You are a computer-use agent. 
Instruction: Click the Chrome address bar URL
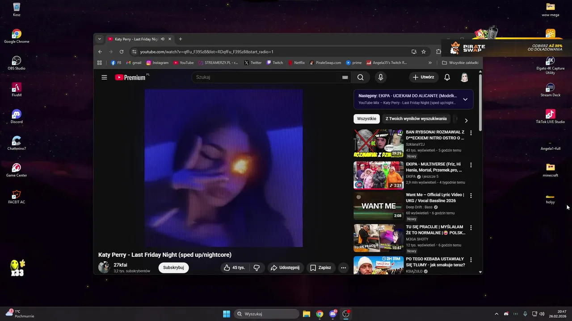(206, 52)
